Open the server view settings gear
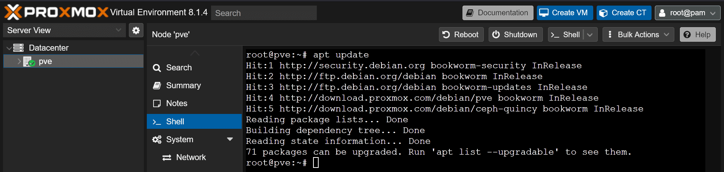This screenshot has height=172, width=724. [x=136, y=30]
